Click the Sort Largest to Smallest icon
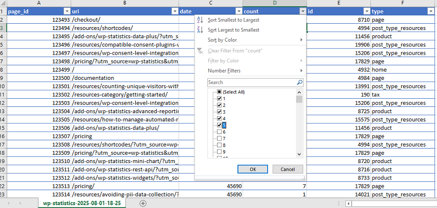Viewport: 437px width, 208px height. point(200,30)
